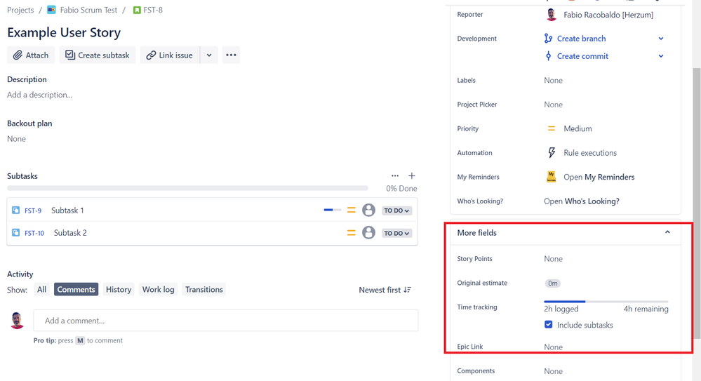This screenshot has height=381, width=701.
Task: Open the TO DO status dropdown for Subtask 1
Action: 396,210
